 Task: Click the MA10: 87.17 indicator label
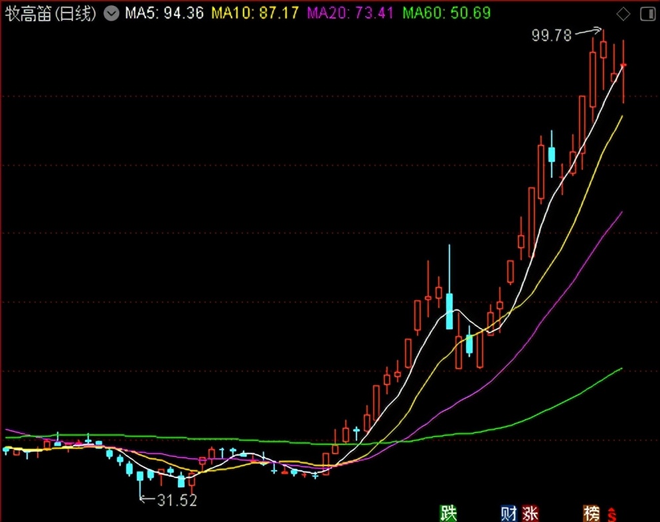pyautogui.click(x=255, y=13)
